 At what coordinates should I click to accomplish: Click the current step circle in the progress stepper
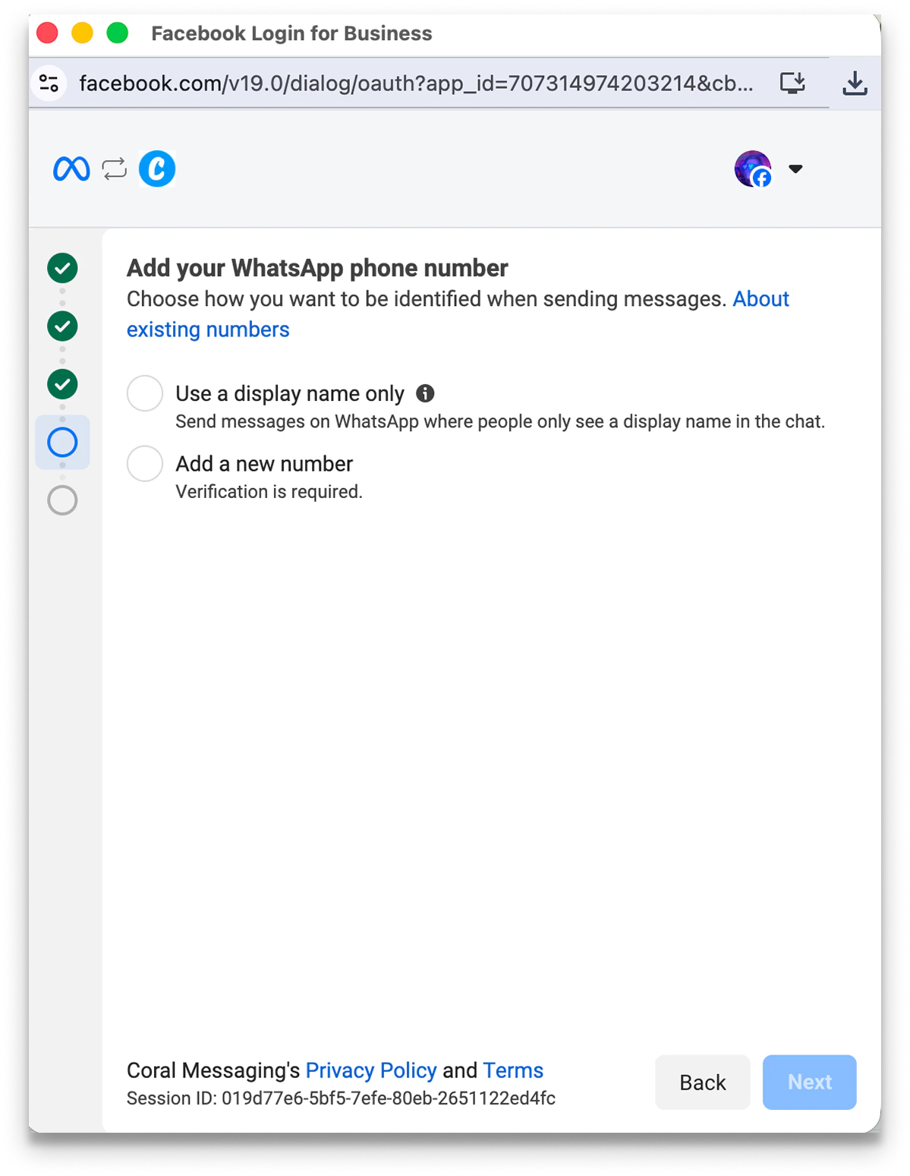61,442
